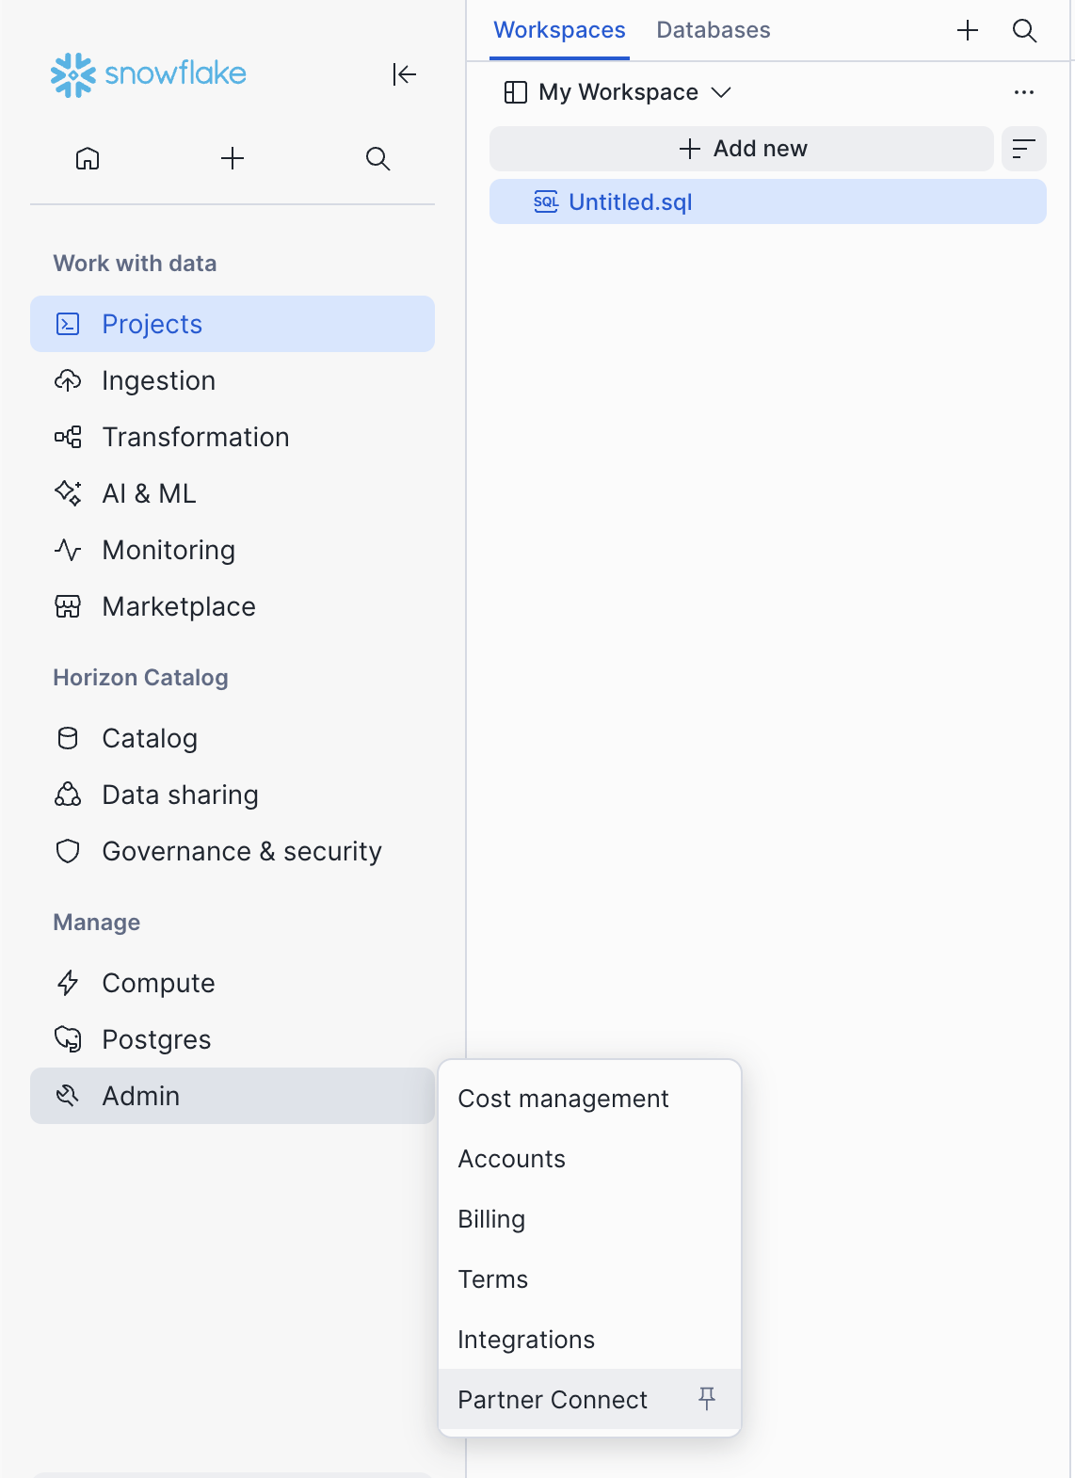Click the Horizon Catalog heading
The height and width of the screenshot is (1478, 1075).
coord(140,678)
